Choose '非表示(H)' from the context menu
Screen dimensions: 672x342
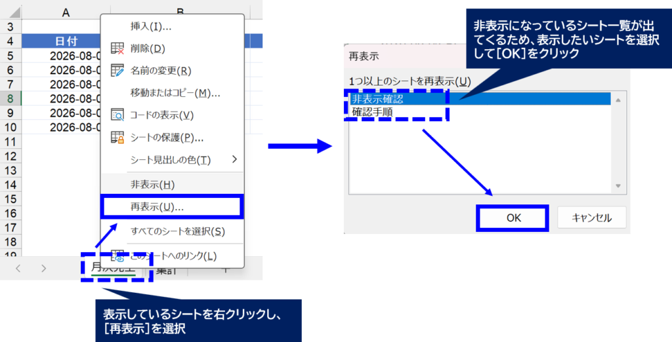173,185
